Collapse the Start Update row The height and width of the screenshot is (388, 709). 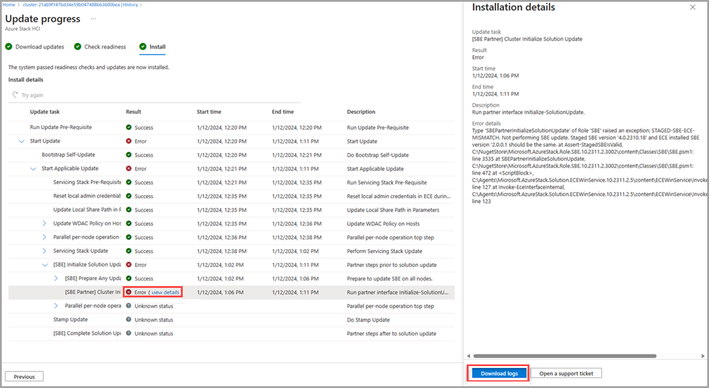click(x=21, y=142)
